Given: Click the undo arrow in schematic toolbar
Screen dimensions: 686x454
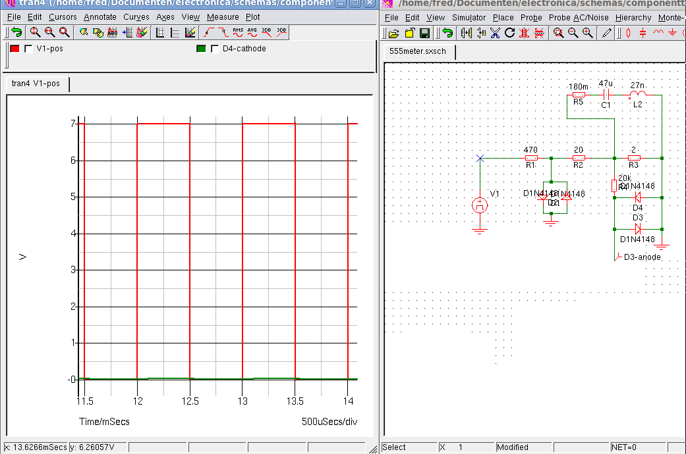Looking at the screenshot, I should click(447, 33).
